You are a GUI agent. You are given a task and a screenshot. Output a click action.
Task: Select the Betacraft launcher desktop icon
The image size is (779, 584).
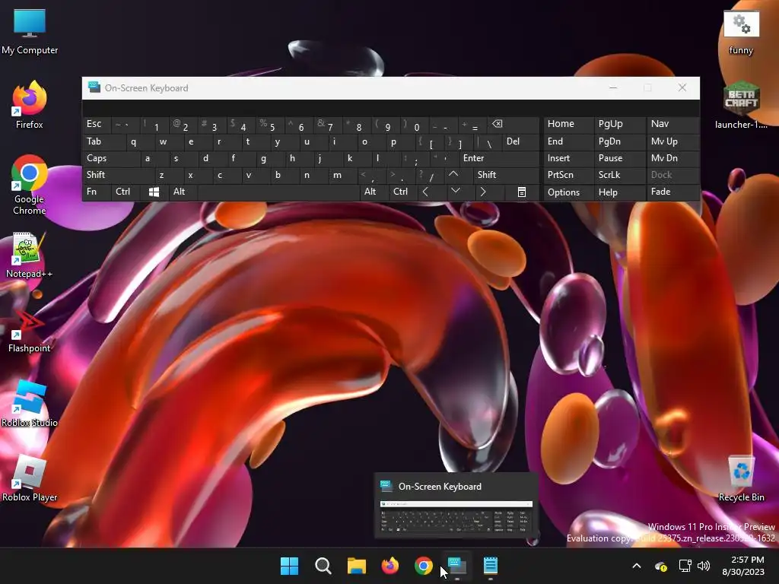741,105
